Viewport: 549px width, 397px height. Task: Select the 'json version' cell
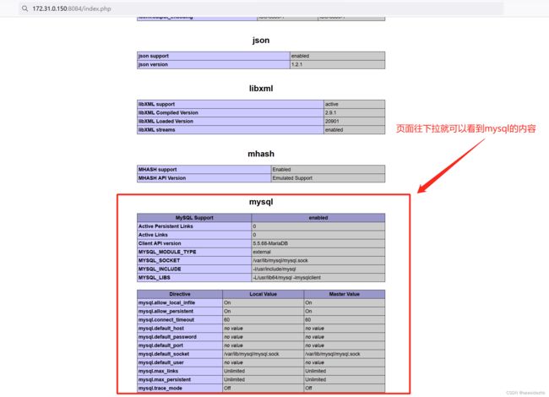(x=214, y=64)
